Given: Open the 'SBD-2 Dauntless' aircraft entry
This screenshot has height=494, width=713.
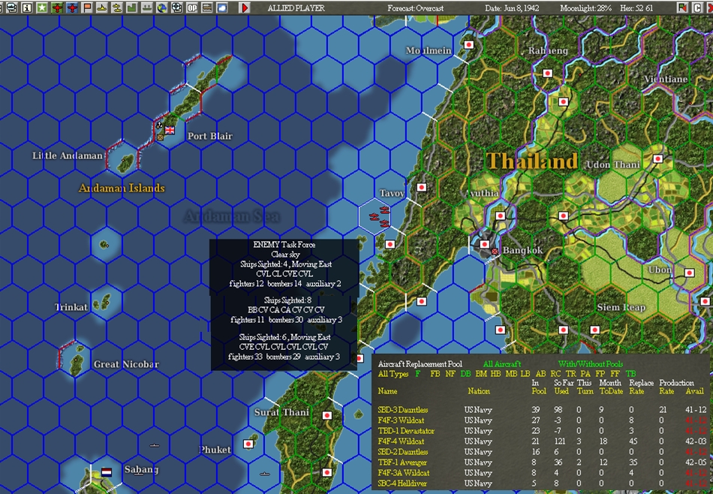Looking at the screenshot, I should click(x=403, y=452).
